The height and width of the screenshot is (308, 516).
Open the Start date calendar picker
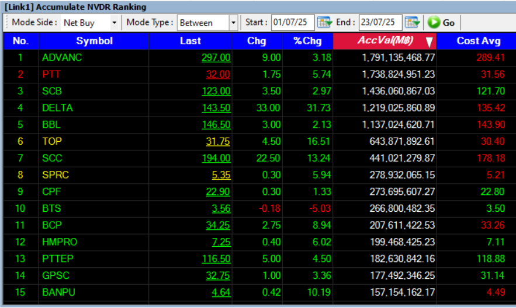(324, 22)
